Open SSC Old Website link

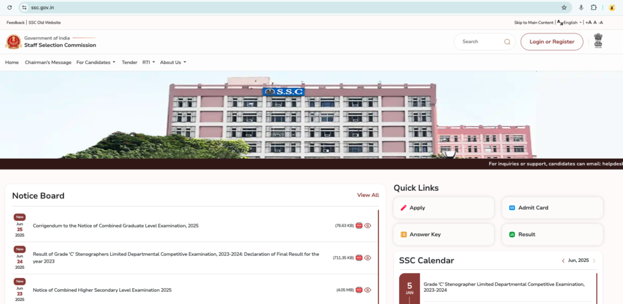point(44,22)
